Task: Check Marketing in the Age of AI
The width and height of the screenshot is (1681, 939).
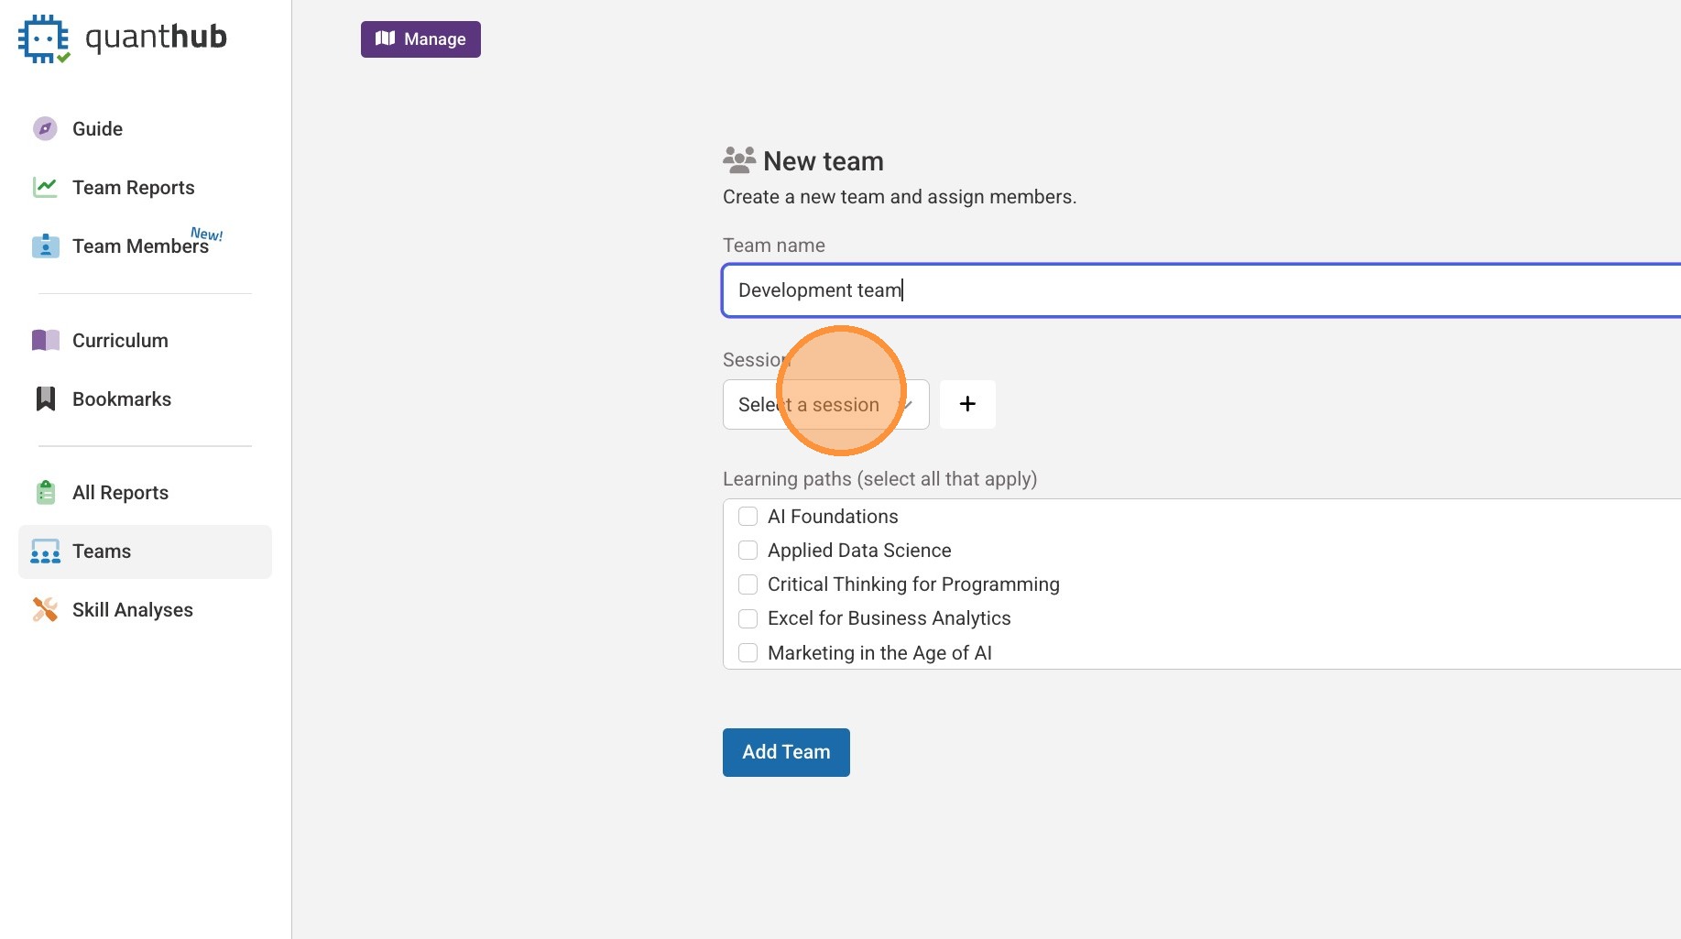Action: (748, 653)
